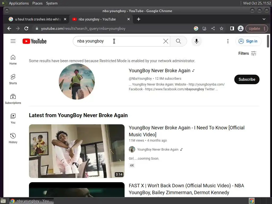Open a new Chrome tab

click(139, 19)
